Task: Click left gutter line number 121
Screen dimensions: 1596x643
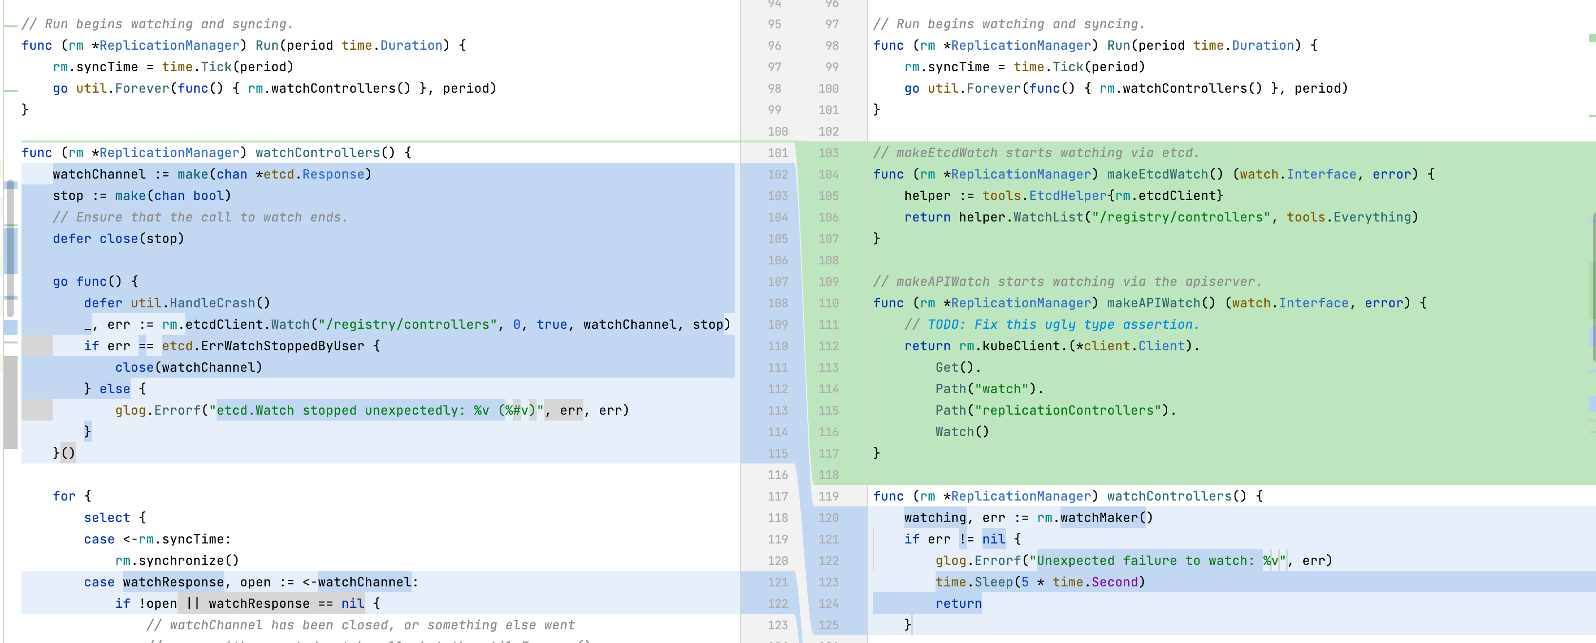Action: (777, 583)
